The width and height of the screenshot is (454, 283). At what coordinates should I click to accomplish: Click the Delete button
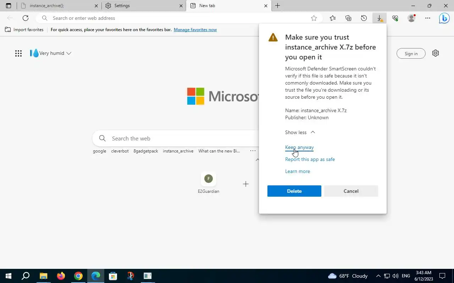click(x=294, y=191)
